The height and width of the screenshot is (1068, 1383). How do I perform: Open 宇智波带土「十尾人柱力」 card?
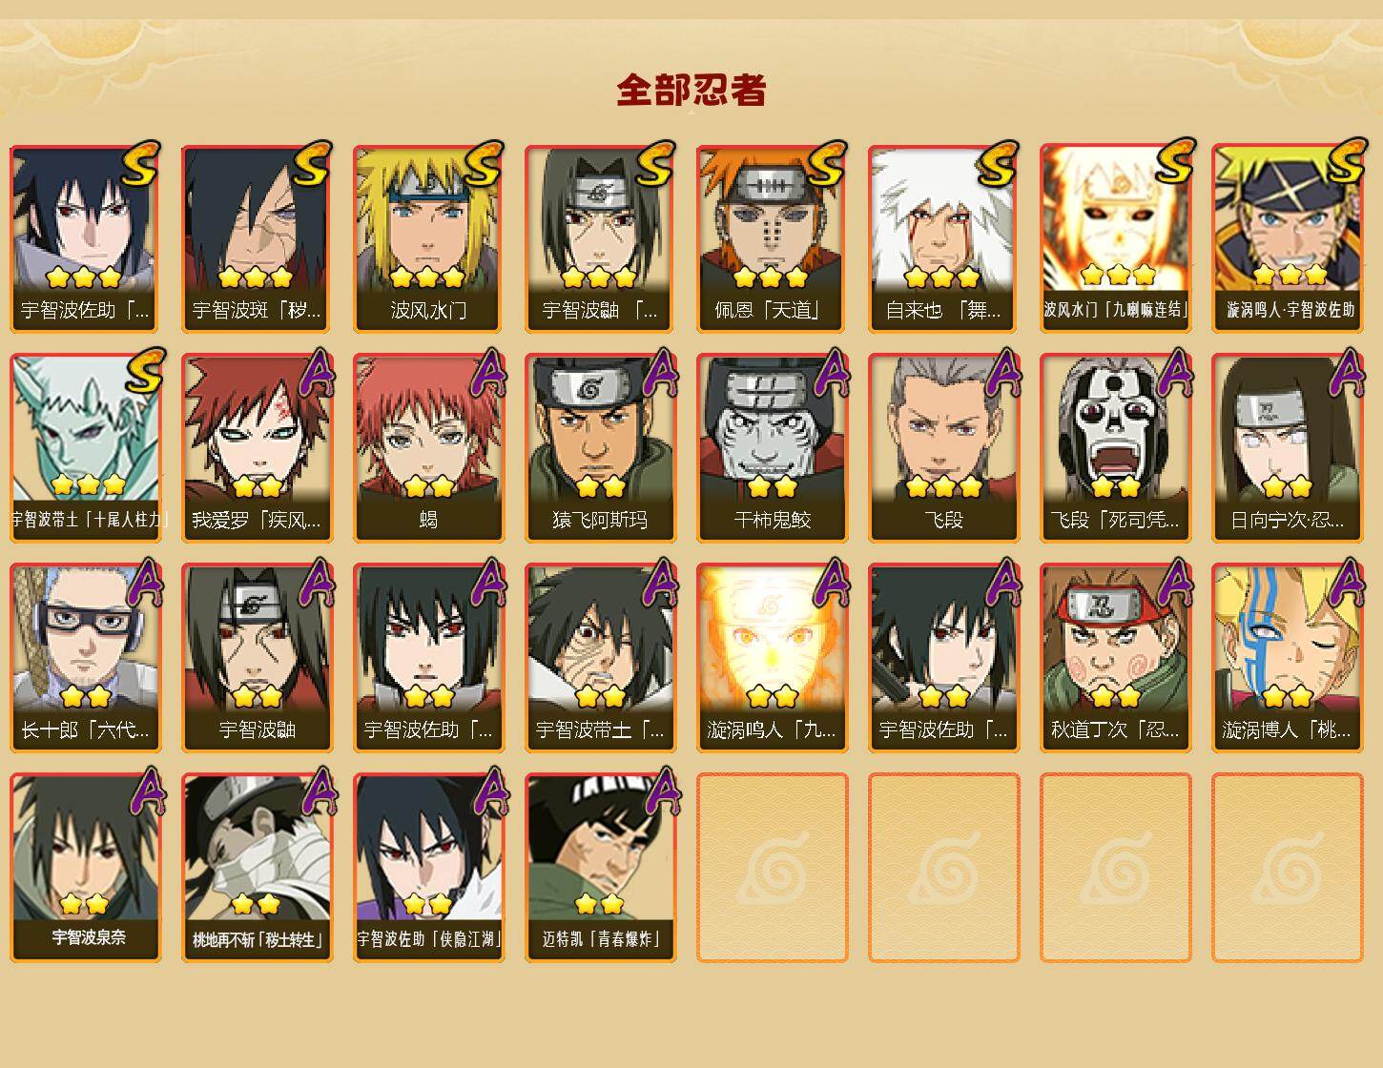coord(85,448)
